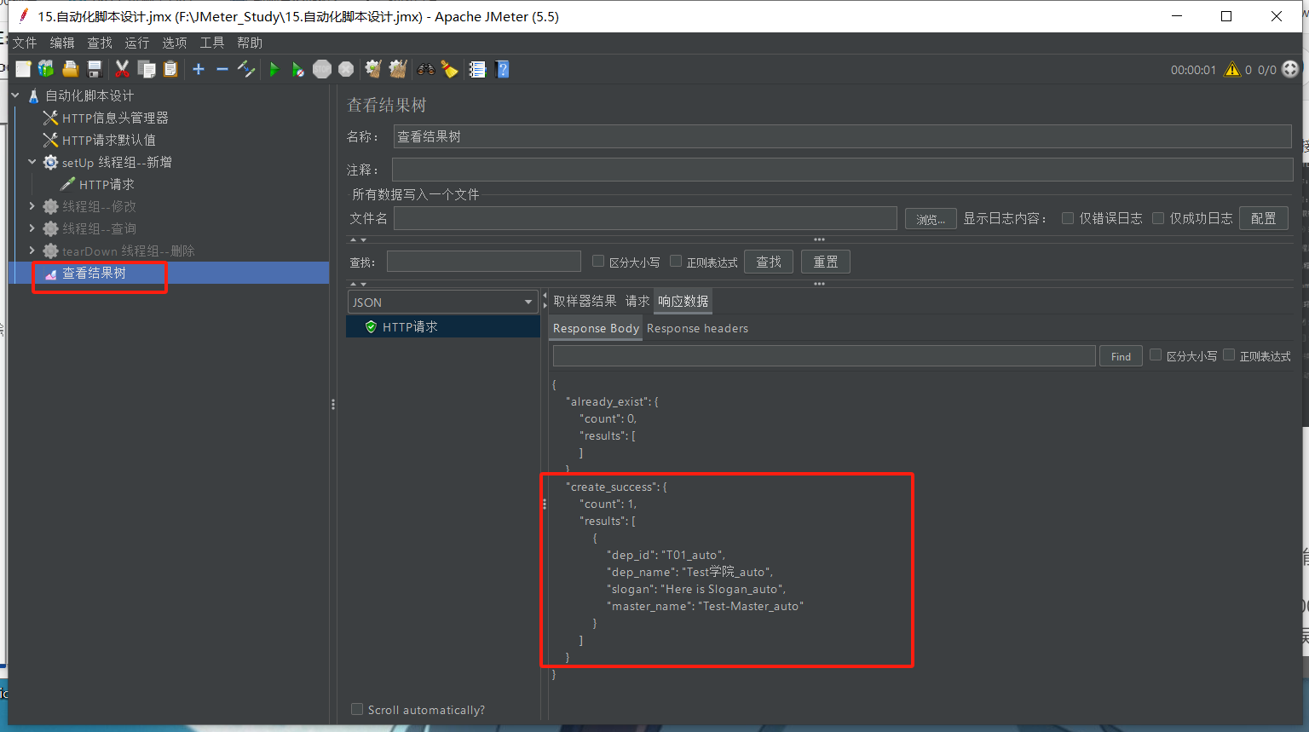Save the test plan floppy icon

pyautogui.click(x=95, y=69)
